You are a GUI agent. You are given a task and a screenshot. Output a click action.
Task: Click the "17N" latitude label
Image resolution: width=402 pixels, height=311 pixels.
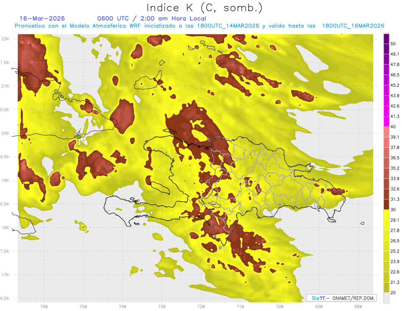[5, 275]
